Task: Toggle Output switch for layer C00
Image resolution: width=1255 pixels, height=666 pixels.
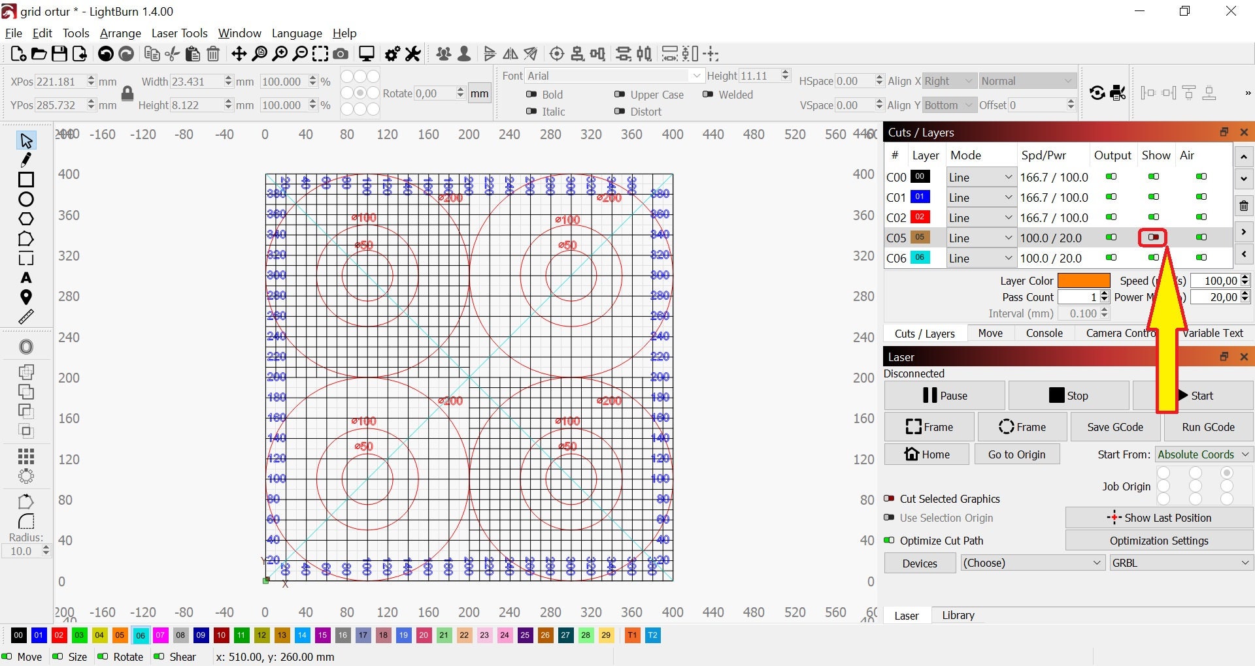Action: click(x=1111, y=176)
